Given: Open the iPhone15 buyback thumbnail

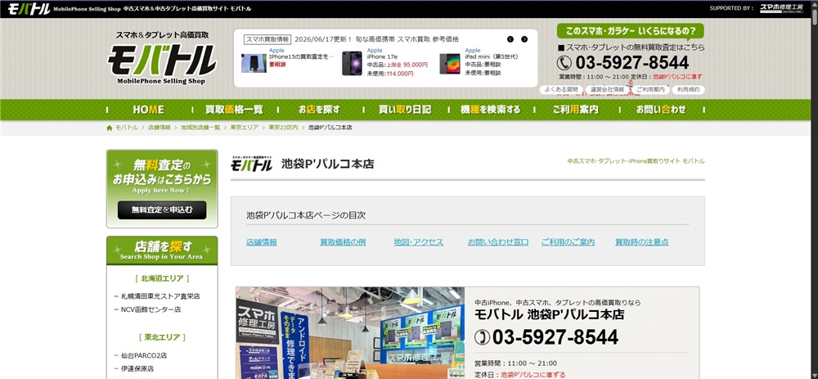Looking at the screenshot, I should pyautogui.click(x=254, y=63).
